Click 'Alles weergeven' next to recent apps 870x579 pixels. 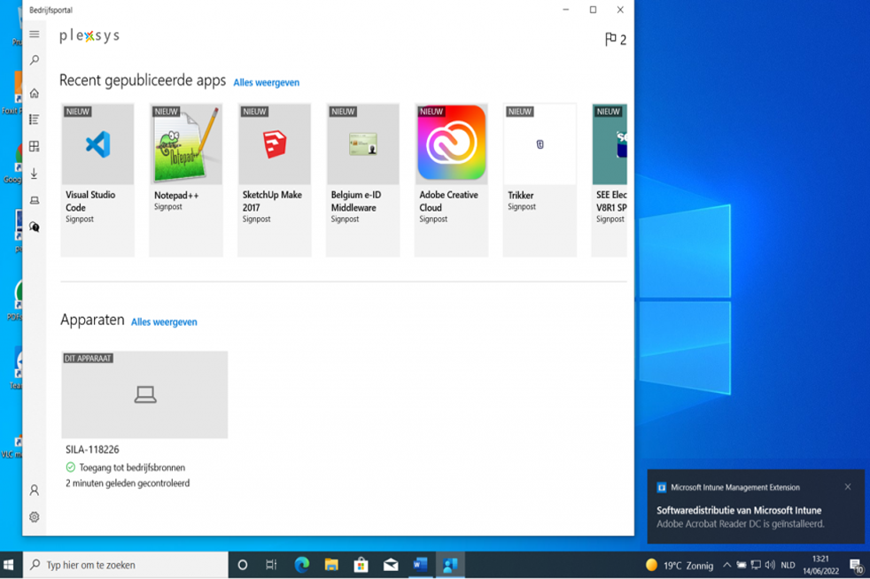pyautogui.click(x=266, y=83)
